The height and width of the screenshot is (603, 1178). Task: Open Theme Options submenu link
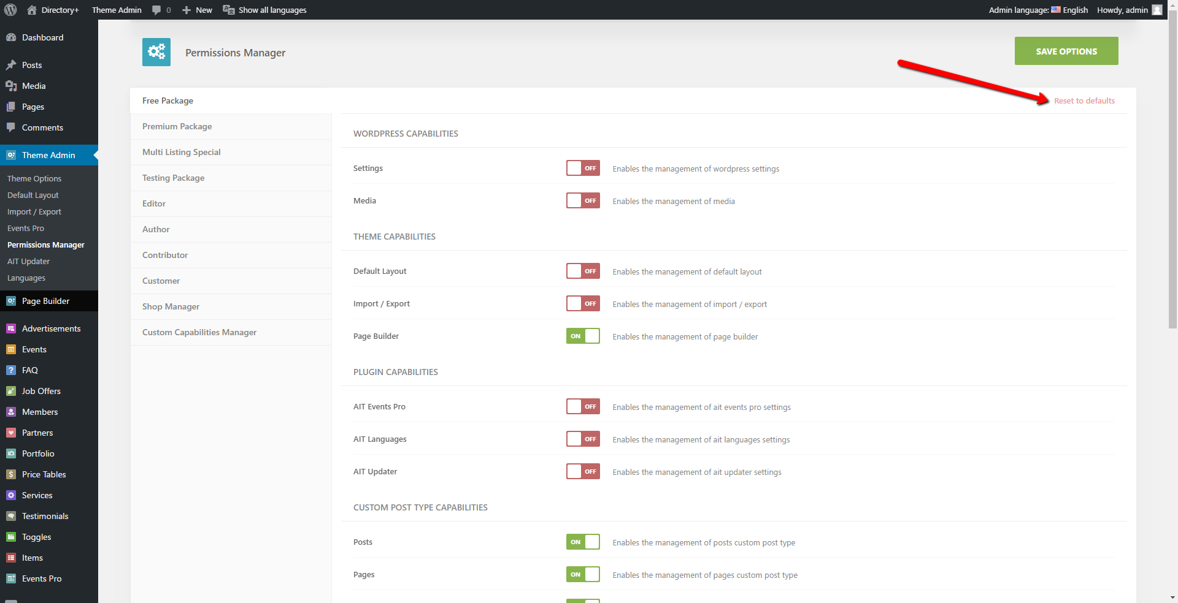[x=34, y=178]
